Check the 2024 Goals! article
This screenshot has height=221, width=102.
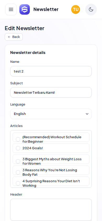pos(18,148)
